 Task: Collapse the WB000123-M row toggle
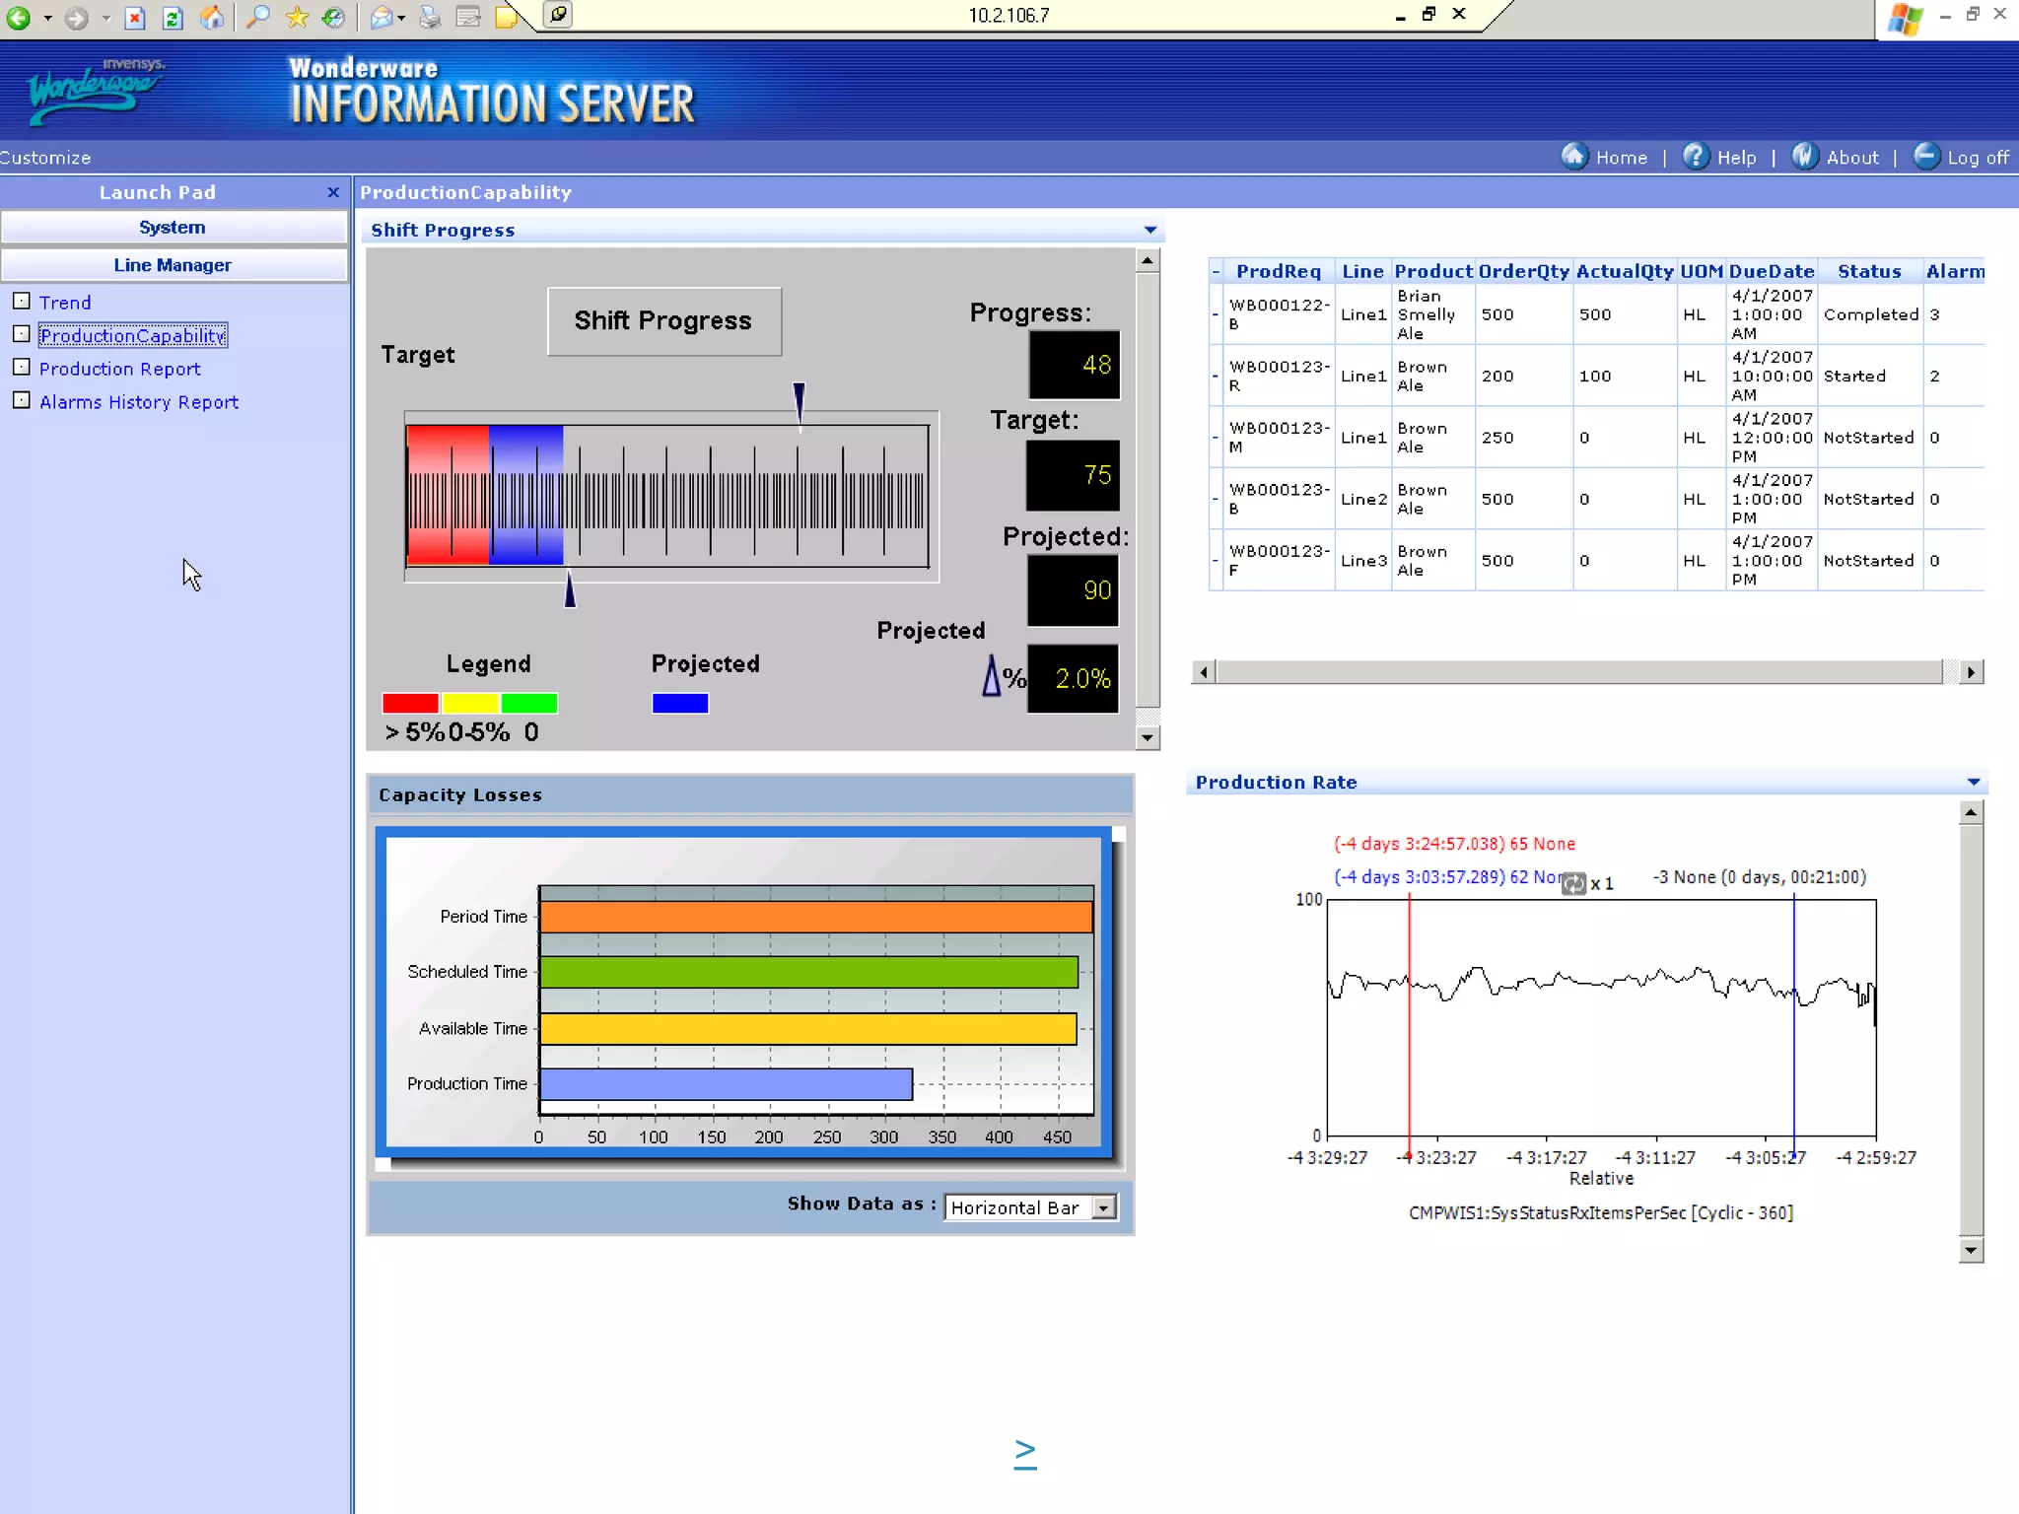click(x=1216, y=438)
